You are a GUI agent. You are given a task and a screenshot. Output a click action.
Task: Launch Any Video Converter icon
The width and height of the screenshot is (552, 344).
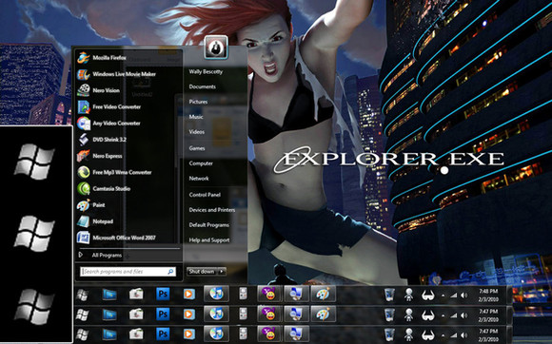pos(84,124)
